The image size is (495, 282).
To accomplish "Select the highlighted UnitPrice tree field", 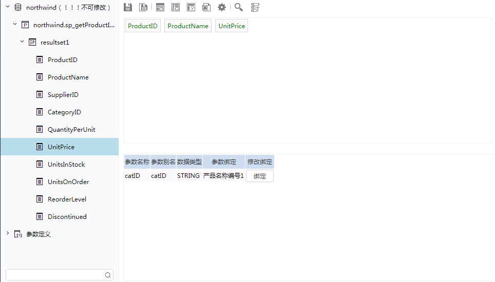I will click(61, 147).
